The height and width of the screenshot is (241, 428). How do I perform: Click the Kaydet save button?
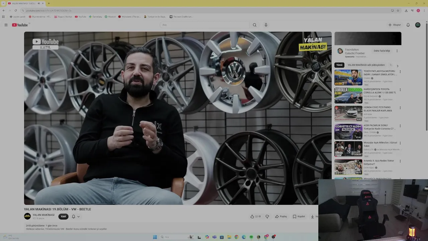click(299, 217)
